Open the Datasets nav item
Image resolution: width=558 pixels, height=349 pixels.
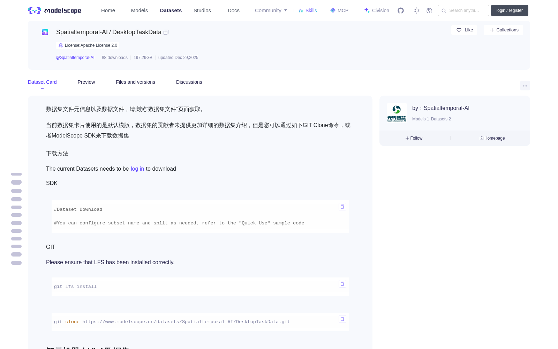tap(171, 10)
